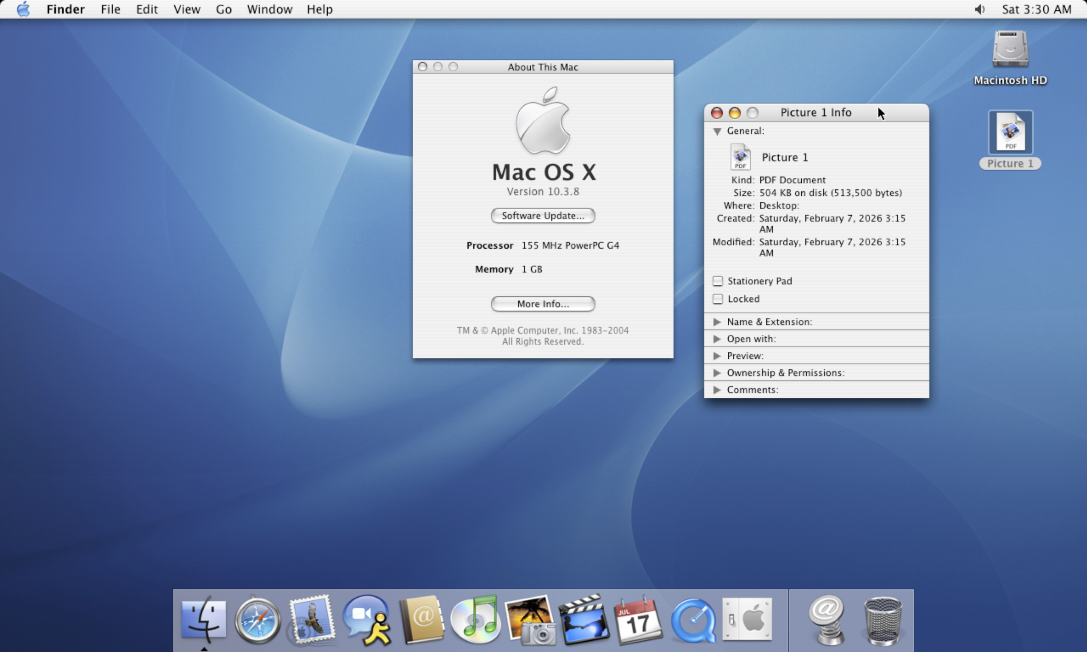The height and width of the screenshot is (652, 1087).
Task: Expand Name & Extension section
Action: point(717,322)
